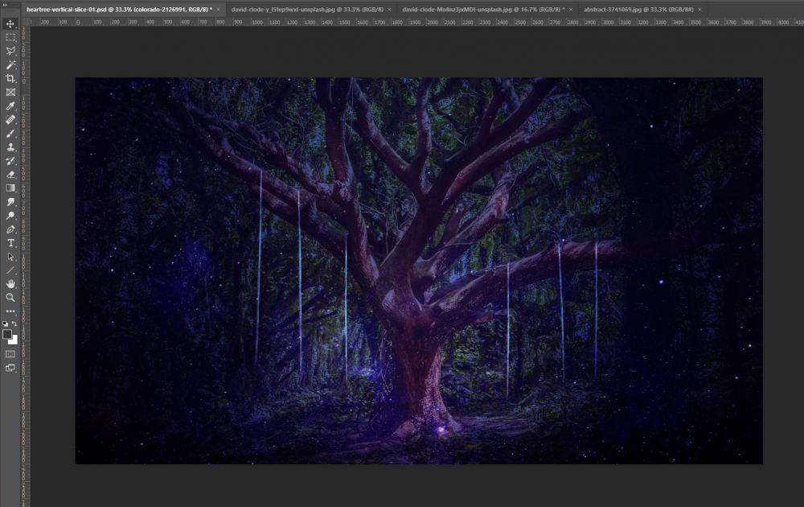The image size is (804, 507).
Task: Change the screen mode
Action: click(10, 368)
